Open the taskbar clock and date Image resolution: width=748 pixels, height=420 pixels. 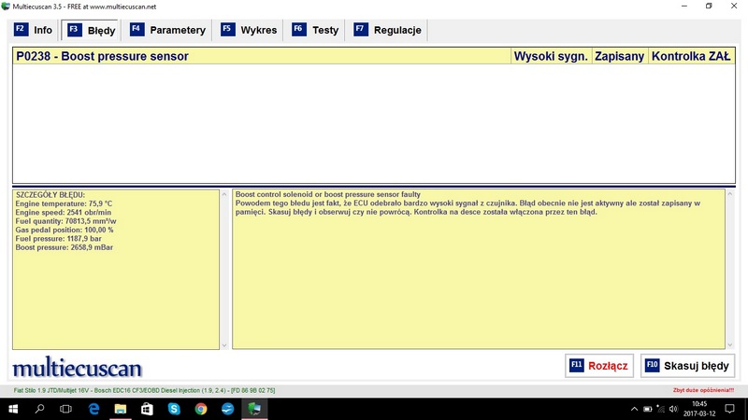pyautogui.click(x=699, y=409)
